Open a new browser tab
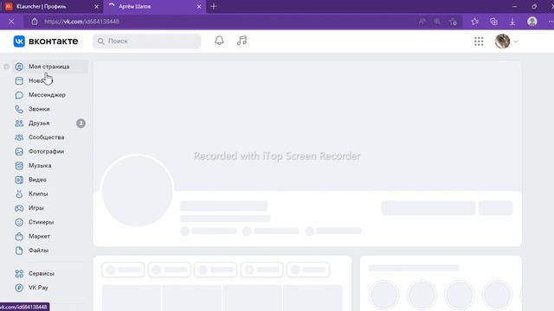The image size is (554, 311). [x=214, y=6]
